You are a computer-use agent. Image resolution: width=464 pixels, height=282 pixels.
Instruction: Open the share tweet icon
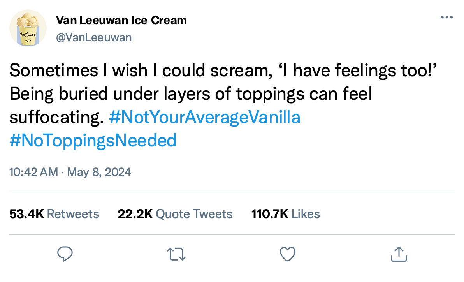[399, 254]
